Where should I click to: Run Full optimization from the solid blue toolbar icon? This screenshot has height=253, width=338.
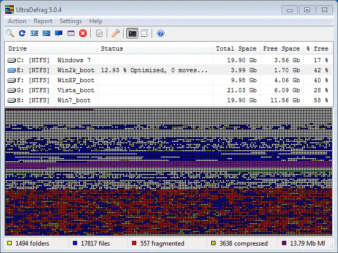[59, 33]
